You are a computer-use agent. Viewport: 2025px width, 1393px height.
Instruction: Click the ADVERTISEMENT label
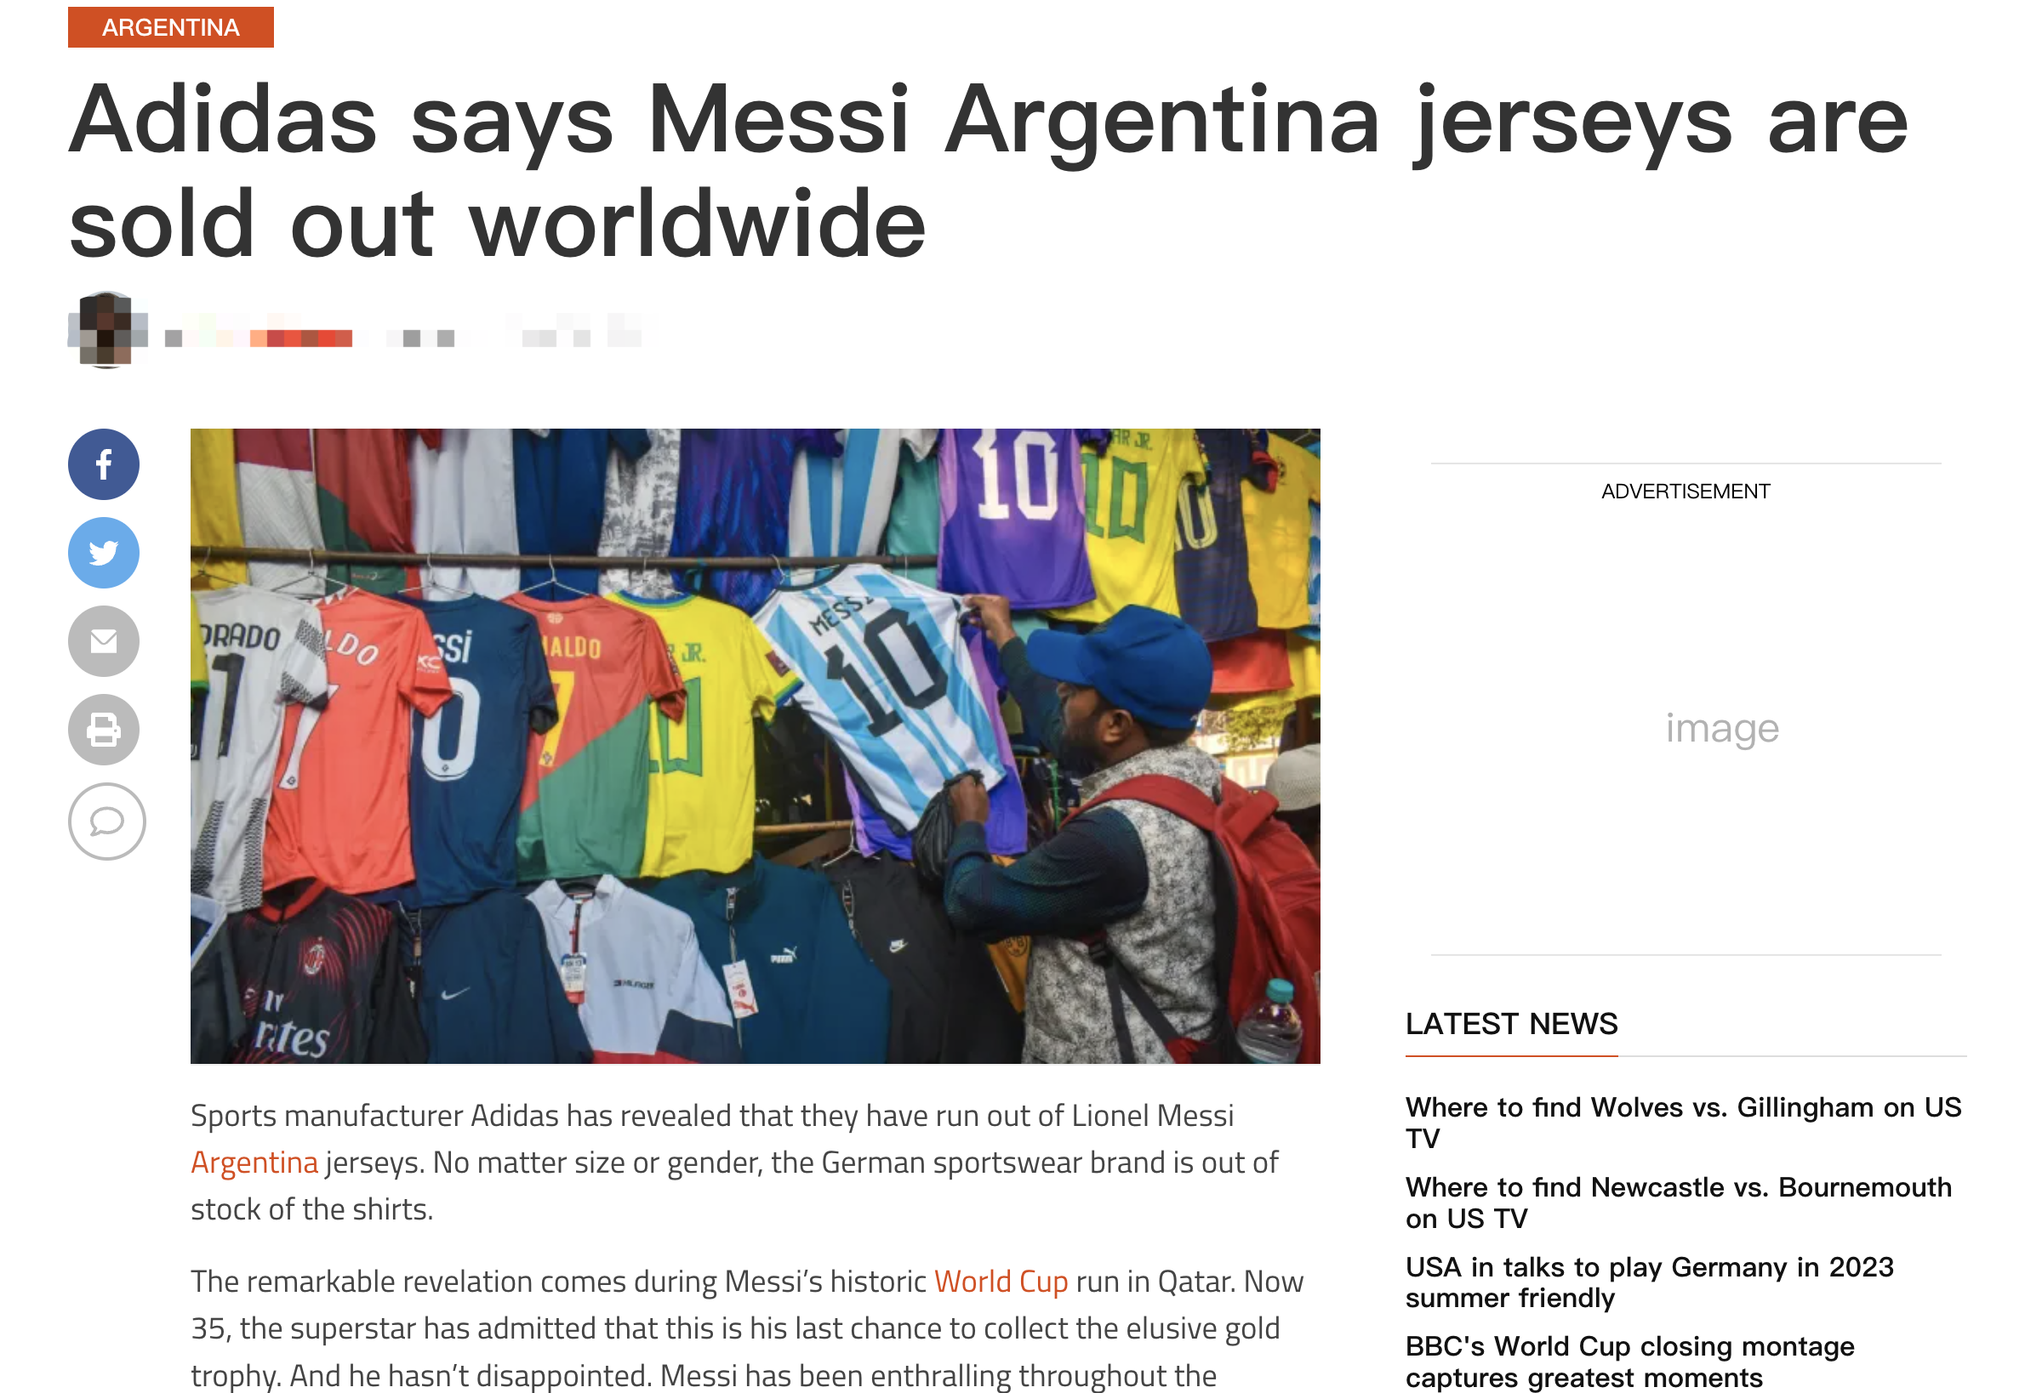point(1688,492)
